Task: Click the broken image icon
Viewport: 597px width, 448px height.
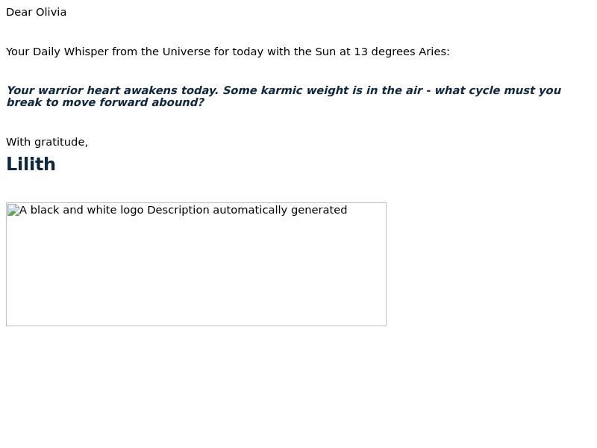Action: click(13, 211)
